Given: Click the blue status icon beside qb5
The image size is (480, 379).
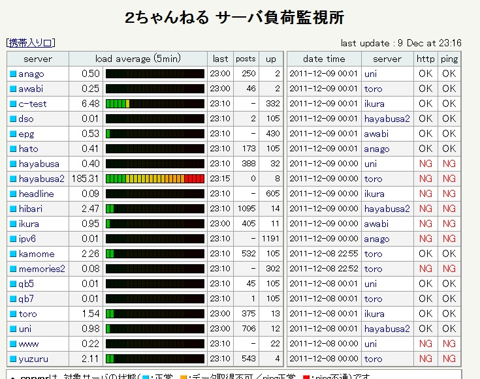Looking at the screenshot, I should pyautogui.click(x=13, y=284).
